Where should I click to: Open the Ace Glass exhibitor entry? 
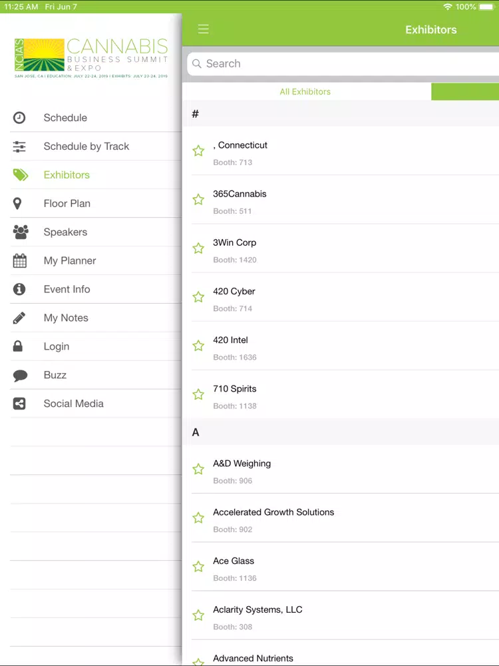pos(341,567)
